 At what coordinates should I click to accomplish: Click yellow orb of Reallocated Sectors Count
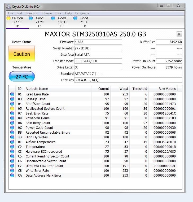pos(12,108)
